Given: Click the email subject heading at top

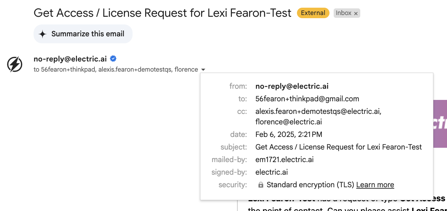Looking at the screenshot, I should (162, 13).
